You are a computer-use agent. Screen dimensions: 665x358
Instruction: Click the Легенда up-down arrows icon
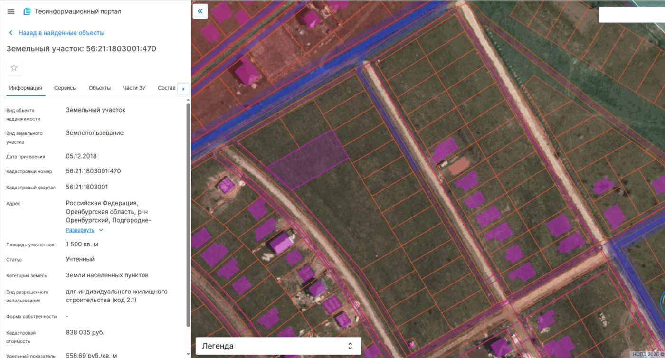[350, 346]
